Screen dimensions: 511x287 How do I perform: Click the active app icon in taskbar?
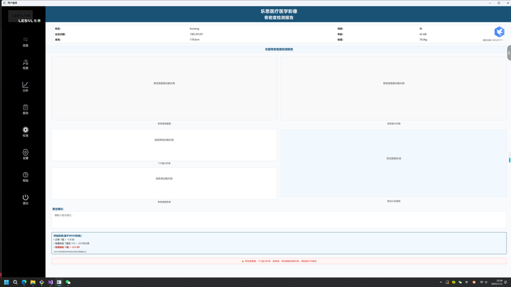coord(59,282)
